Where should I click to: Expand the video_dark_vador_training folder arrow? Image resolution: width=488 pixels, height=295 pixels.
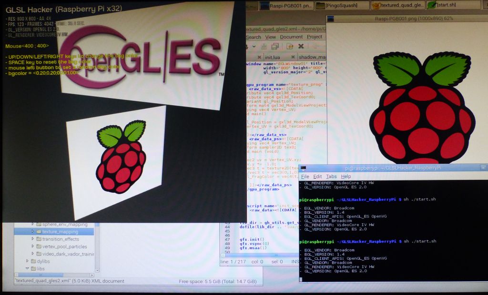point(33,254)
